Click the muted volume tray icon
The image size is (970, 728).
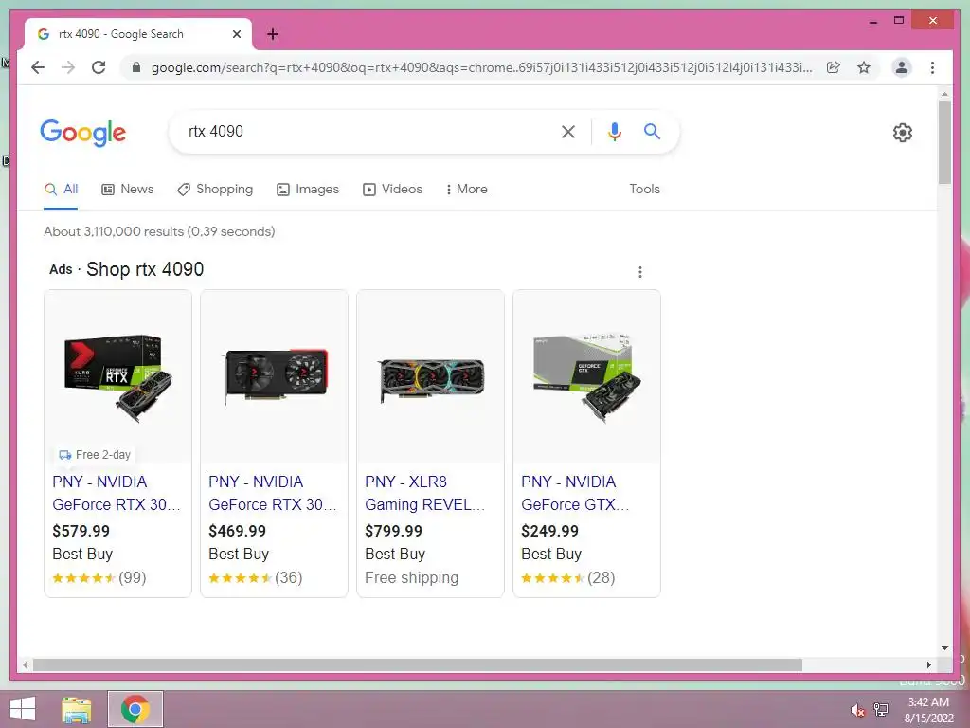coord(856,710)
